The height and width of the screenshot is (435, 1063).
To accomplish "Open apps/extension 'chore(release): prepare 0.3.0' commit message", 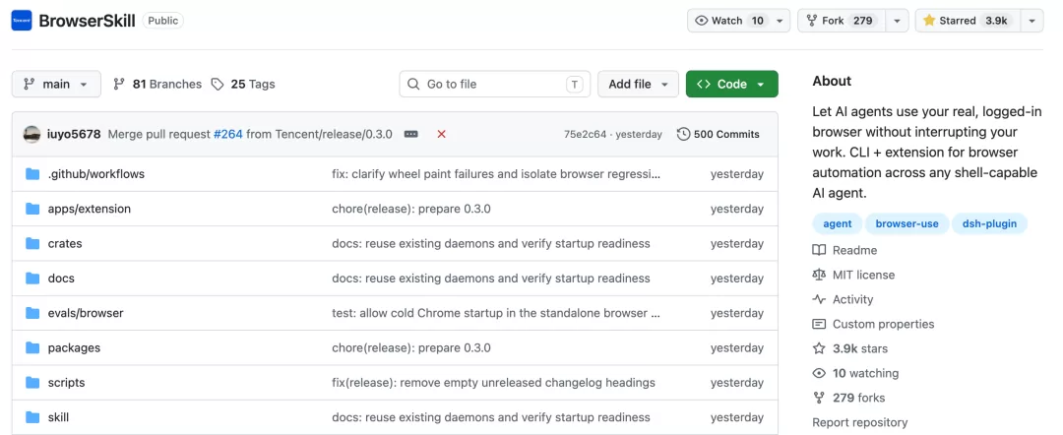I will coord(411,209).
